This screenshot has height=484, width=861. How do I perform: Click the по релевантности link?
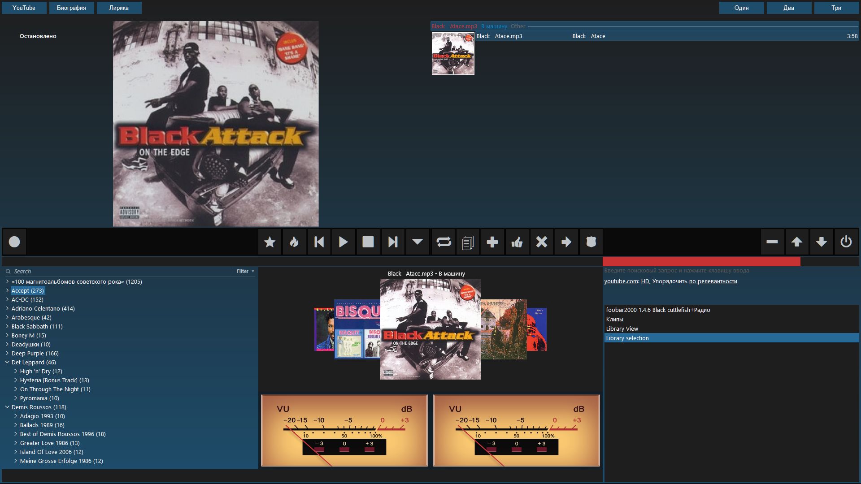(713, 281)
